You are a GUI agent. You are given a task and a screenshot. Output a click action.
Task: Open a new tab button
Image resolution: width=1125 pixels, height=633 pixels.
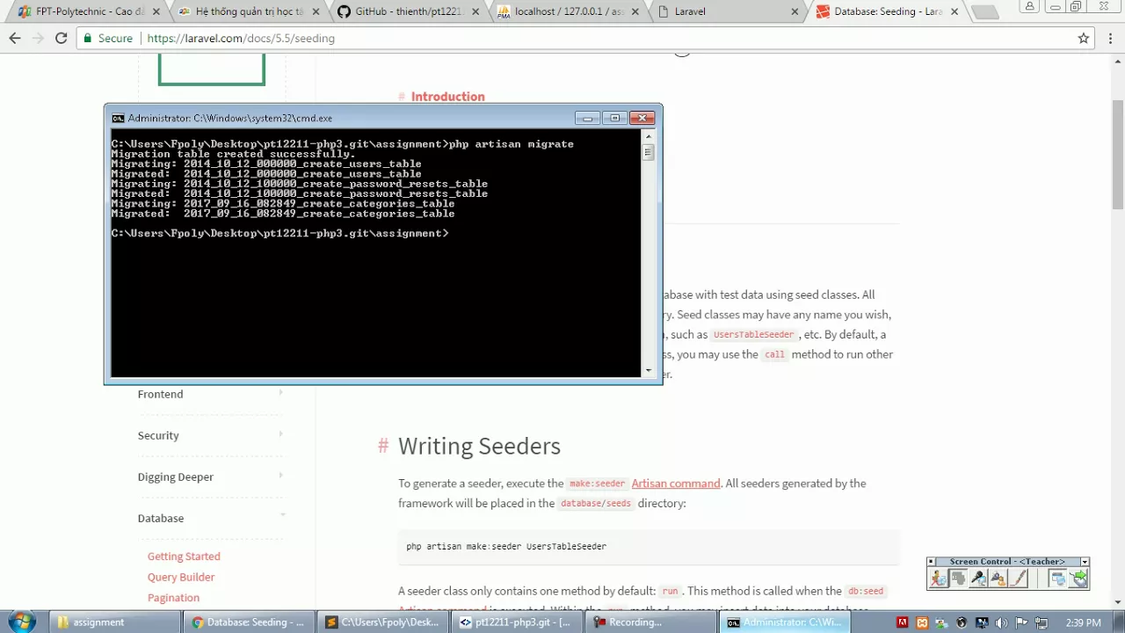click(x=985, y=12)
